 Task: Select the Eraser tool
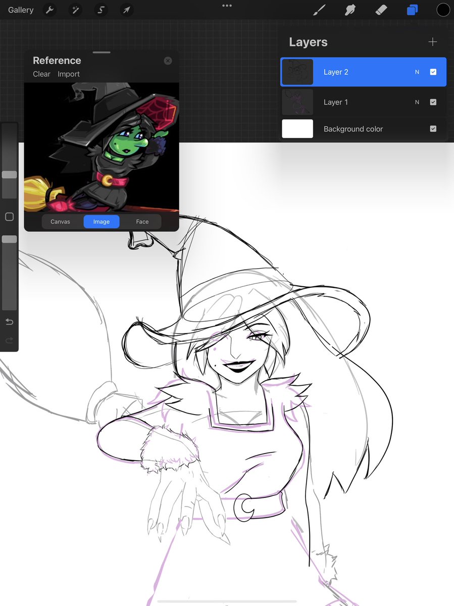[381, 10]
